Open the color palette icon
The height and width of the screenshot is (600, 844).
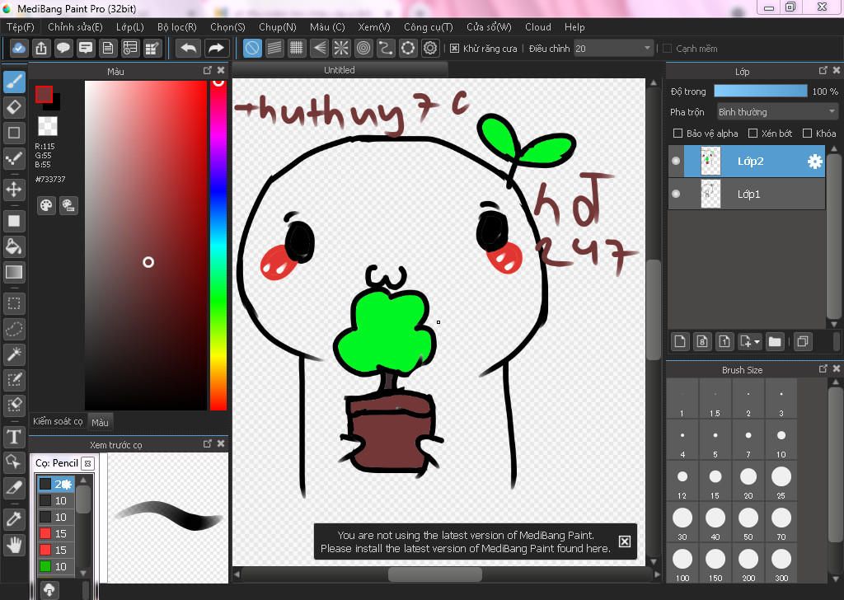click(x=46, y=205)
